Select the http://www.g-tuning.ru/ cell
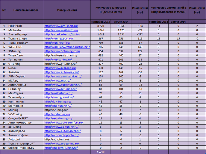Viewport: 206px width, 154px height. tap(67, 64)
